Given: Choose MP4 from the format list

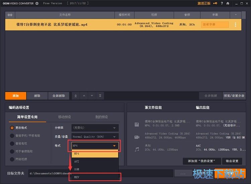Looking at the screenshot, I should [95, 154].
